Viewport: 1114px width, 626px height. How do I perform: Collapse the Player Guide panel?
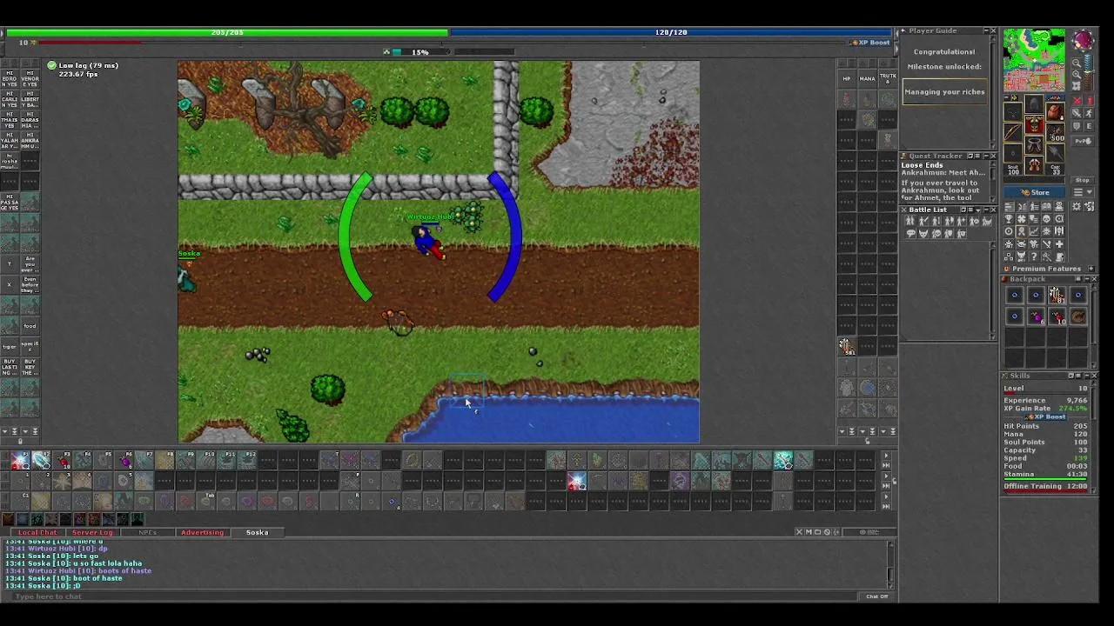coord(984,30)
